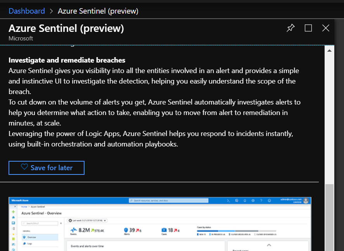This screenshot has width=344, height=251.
Task: Maximize the Azure Sentinel blade
Action: 308,28
